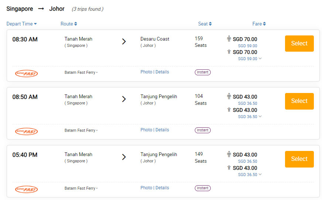The width and height of the screenshot is (322, 200).
Task: Sort trips by Route column
Action: pyautogui.click(x=69, y=24)
